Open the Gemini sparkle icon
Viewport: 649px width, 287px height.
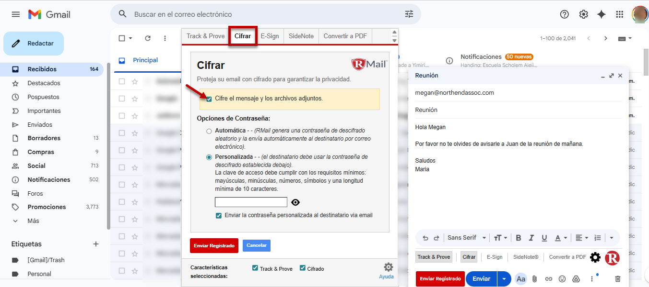(602, 14)
